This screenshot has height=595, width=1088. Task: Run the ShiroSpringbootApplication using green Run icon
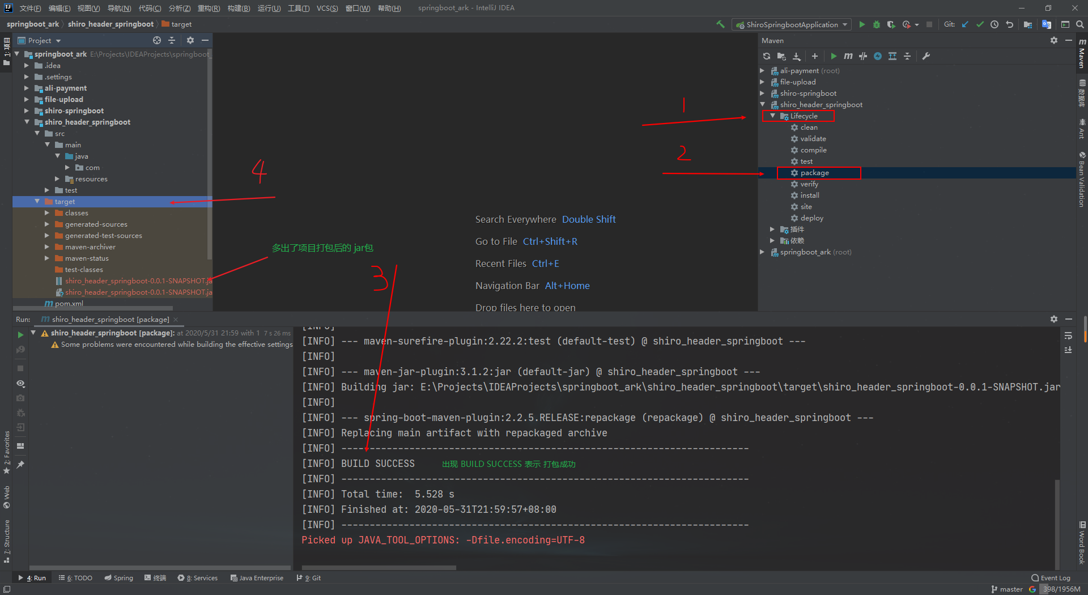coord(862,24)
